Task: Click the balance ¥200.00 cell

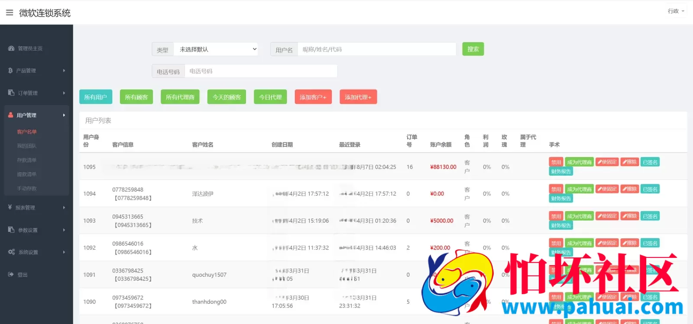Action: (x=440, y=248)
